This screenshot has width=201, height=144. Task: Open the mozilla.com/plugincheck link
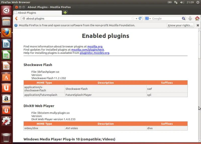coord(87,50)
